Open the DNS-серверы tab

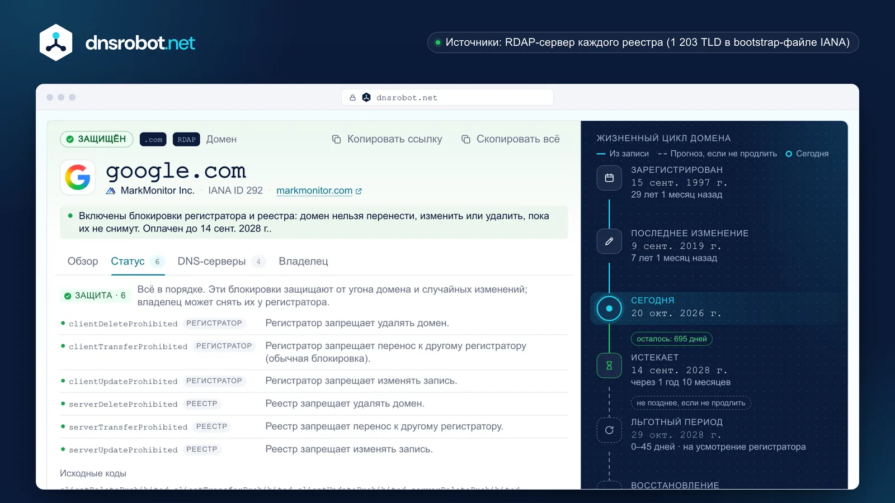pos(222,261)
